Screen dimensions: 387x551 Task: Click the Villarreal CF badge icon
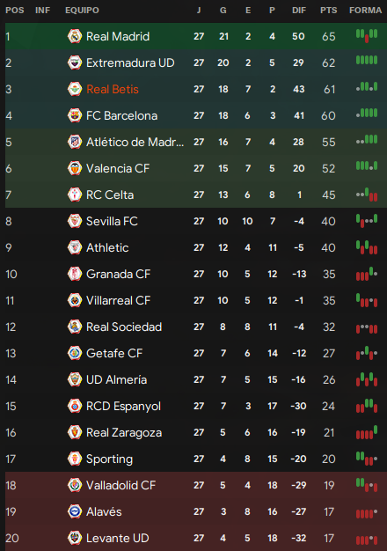(75, 300)
